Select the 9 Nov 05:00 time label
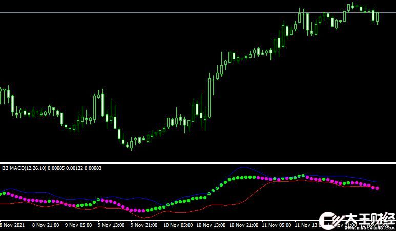 coord(78,225)
